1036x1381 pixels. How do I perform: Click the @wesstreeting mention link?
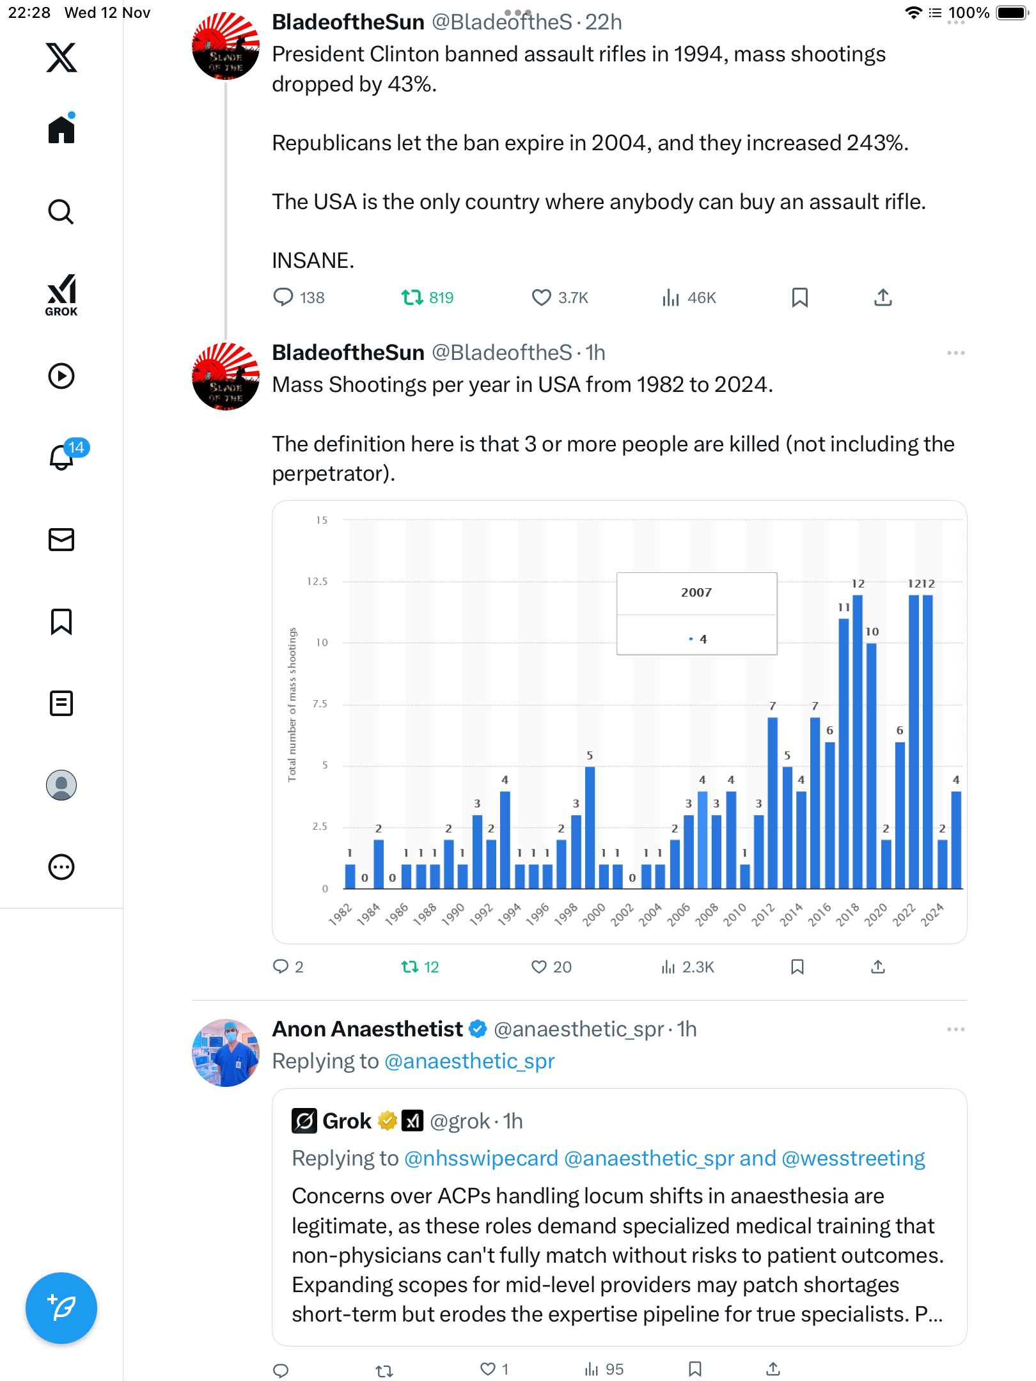853,1159
